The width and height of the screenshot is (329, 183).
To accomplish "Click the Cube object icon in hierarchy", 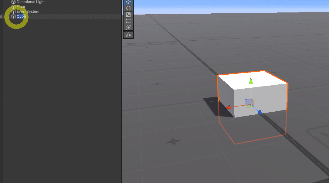I will 13,16.
